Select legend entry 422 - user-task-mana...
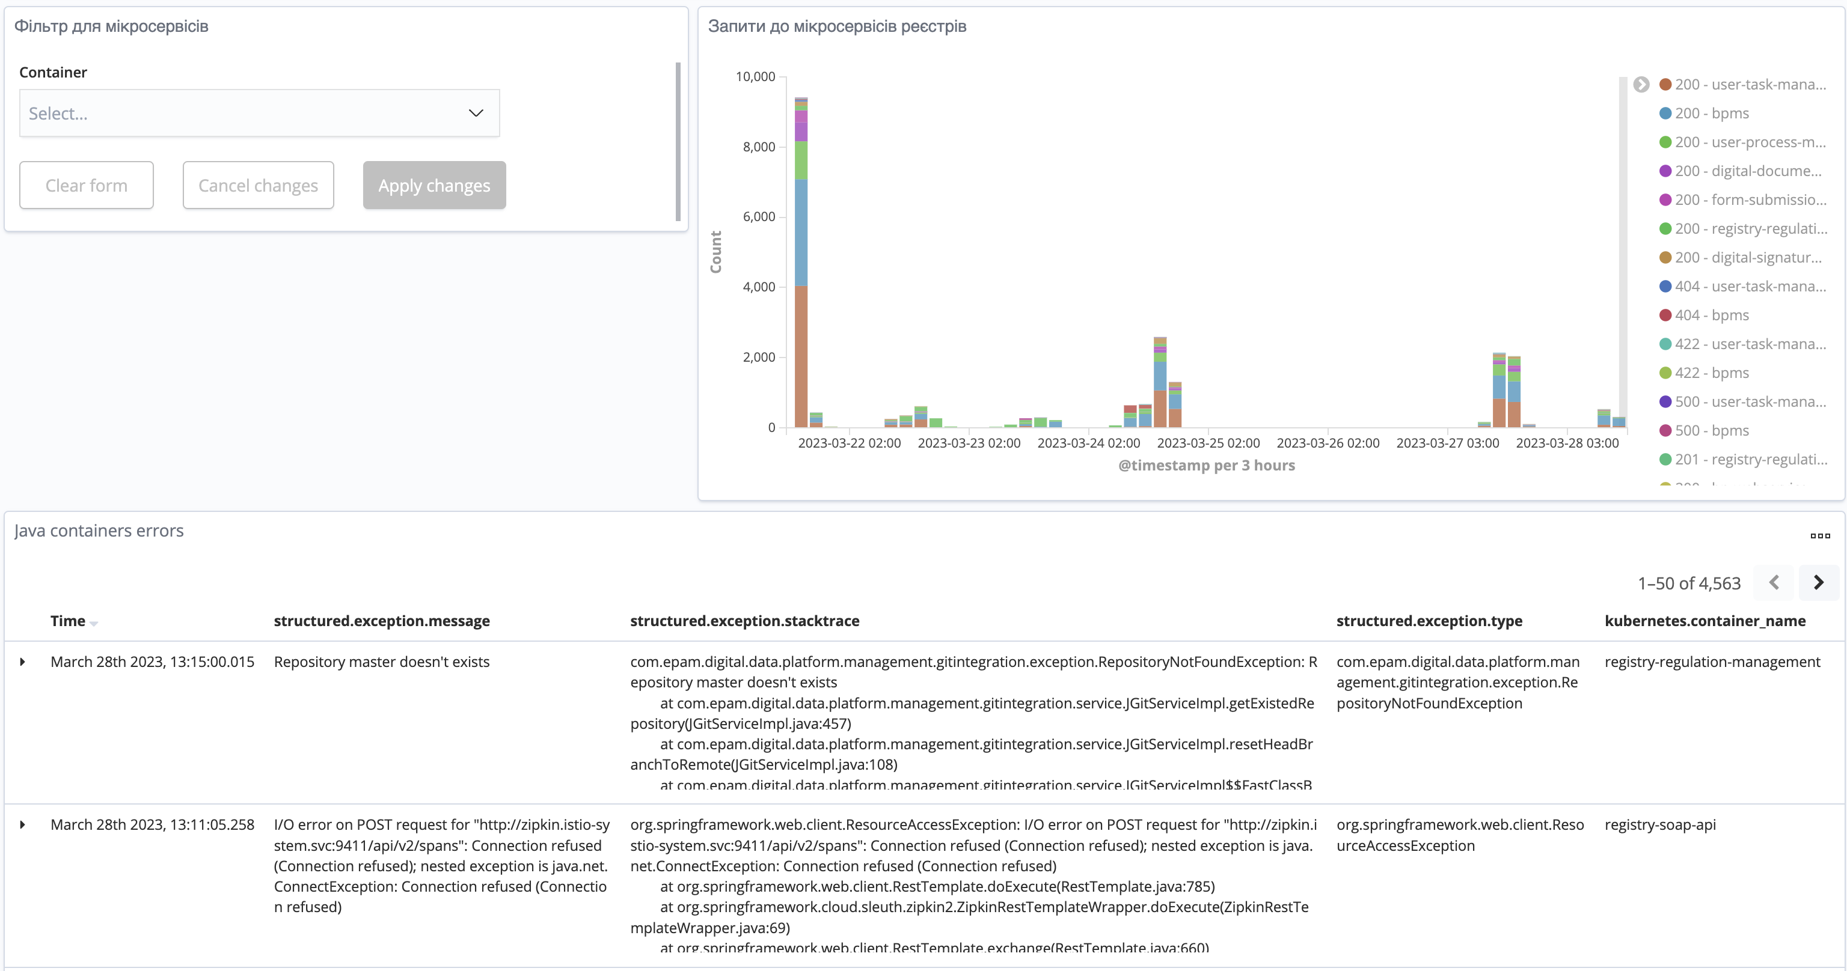 point(1743,344)
